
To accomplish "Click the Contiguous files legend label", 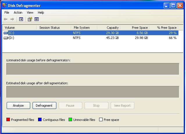I will pos(54,120).
